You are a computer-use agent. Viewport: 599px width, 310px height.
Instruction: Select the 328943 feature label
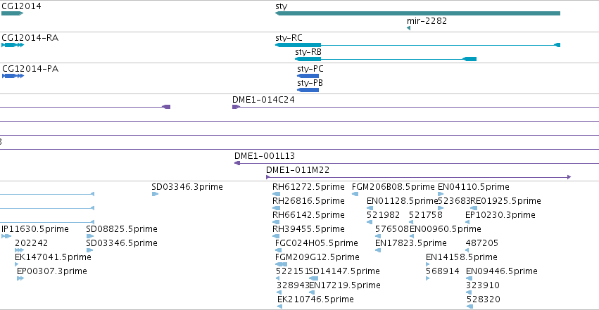[x=293, y=285]
